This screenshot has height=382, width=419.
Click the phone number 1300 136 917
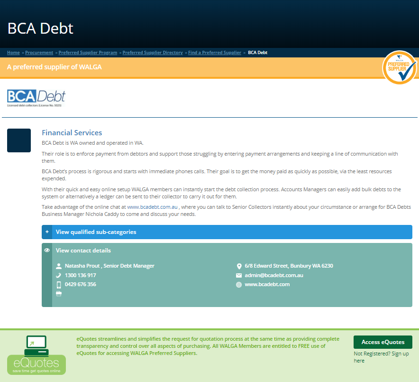coord(81,275)
